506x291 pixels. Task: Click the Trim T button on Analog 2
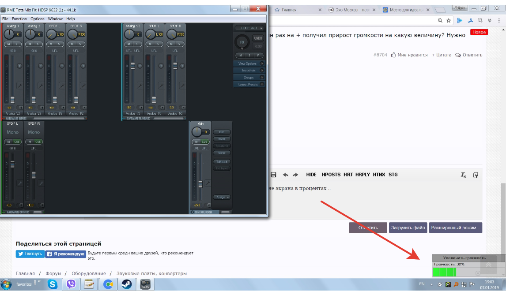pos(41,66)
